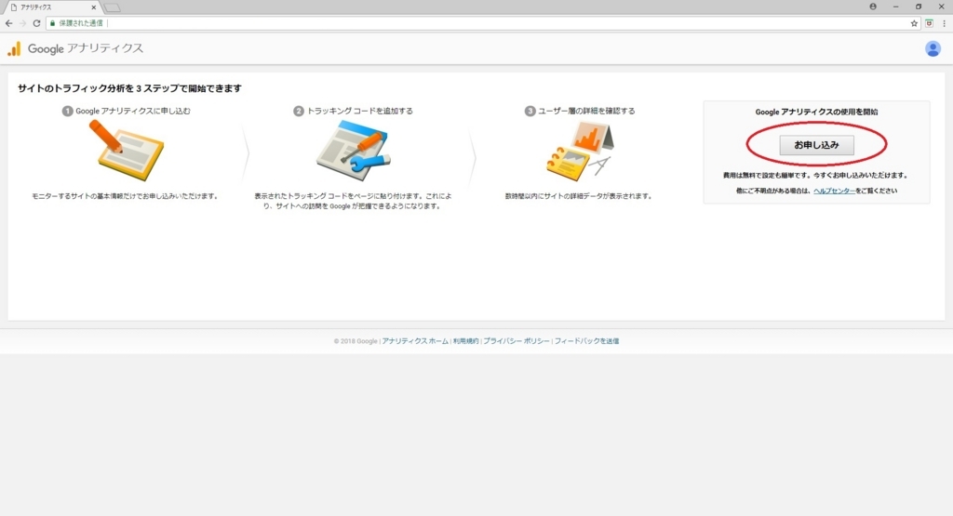Go back with browser back arrow
Viewport: 953px width, 516px height.
tap(8, 23)
